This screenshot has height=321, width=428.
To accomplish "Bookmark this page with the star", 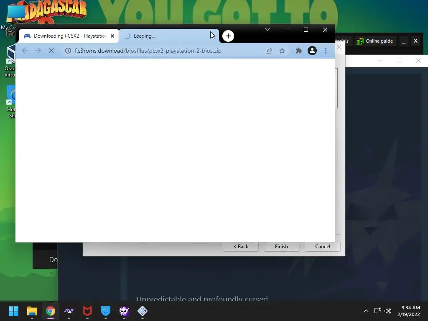I will [282, 51].
